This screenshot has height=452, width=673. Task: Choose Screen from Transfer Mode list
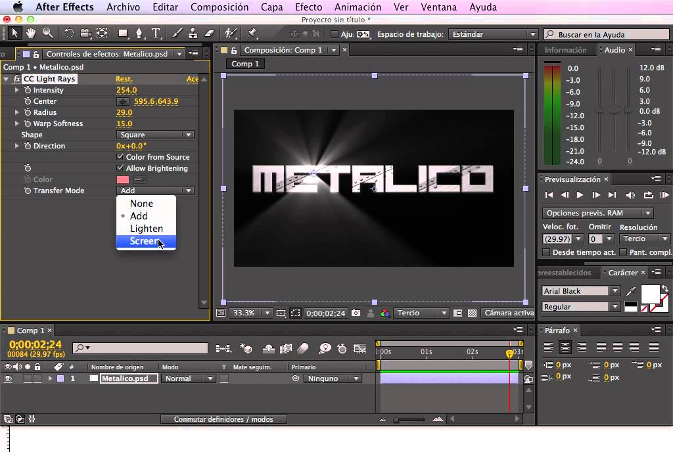click(146, 241)
